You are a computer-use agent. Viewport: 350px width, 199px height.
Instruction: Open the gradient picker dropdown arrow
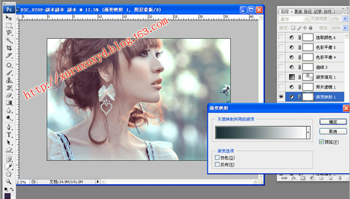pos(308,132)
